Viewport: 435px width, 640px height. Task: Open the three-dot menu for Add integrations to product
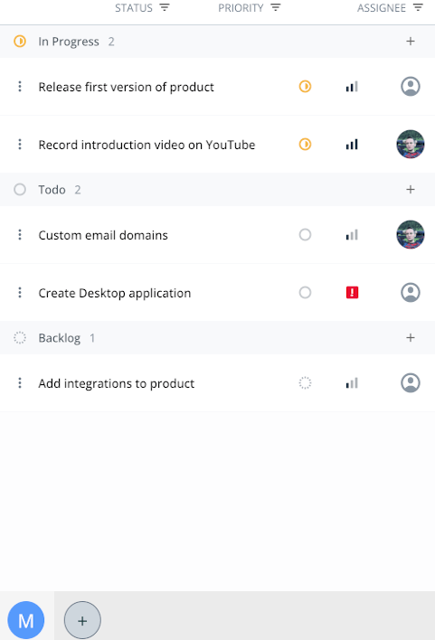coord(20,383)
